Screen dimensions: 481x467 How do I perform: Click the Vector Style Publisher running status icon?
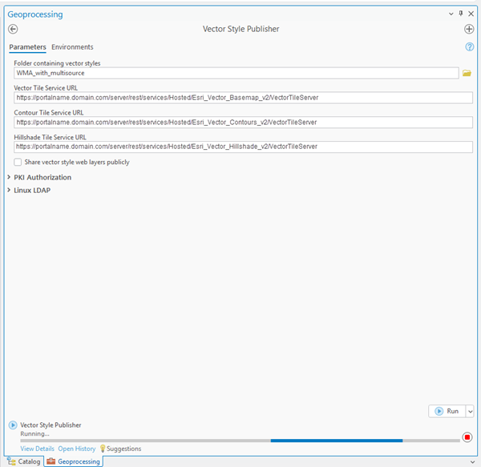[13, 425]
